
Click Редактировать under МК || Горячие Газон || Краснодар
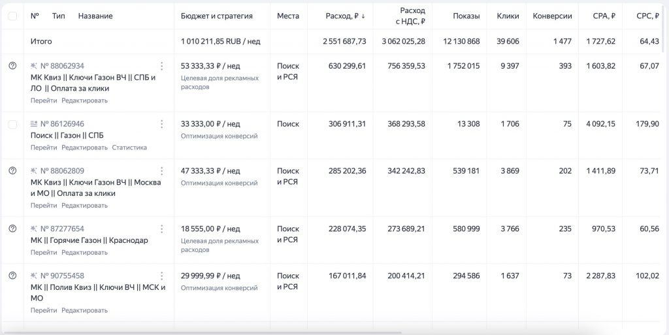84,252
